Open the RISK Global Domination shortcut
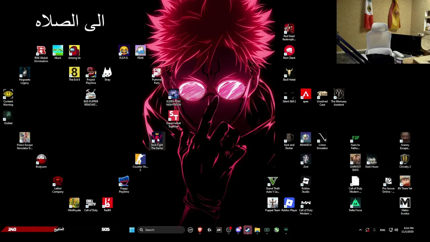430x242 pixels. pos(41,54)
